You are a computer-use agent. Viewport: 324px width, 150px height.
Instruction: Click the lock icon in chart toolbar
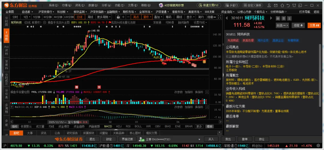click(118, 17)
